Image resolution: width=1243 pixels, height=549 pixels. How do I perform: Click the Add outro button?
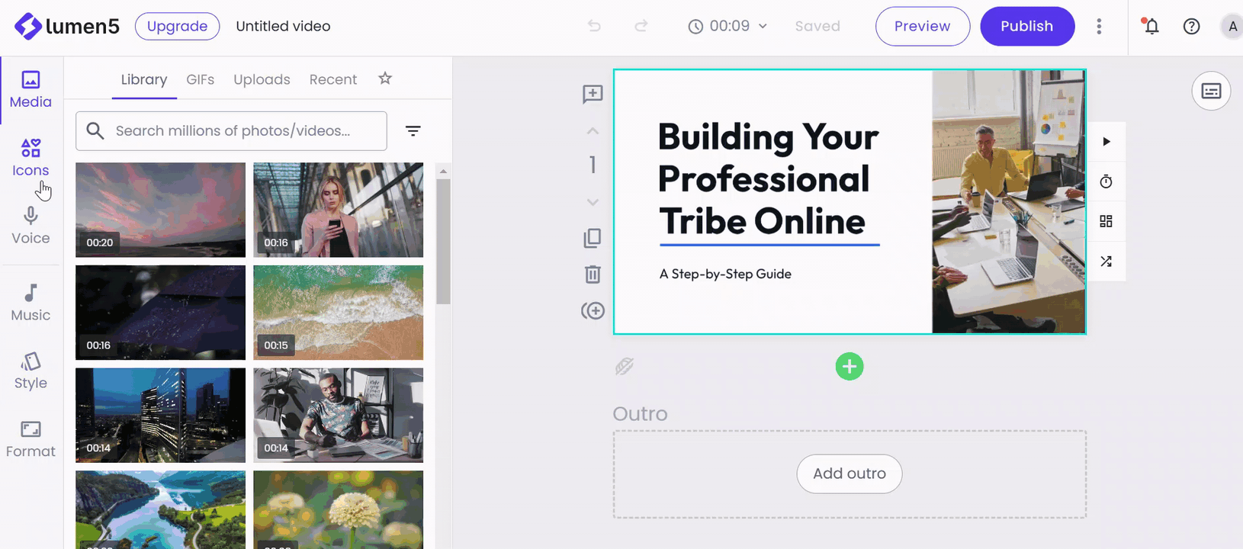[849, 474]
